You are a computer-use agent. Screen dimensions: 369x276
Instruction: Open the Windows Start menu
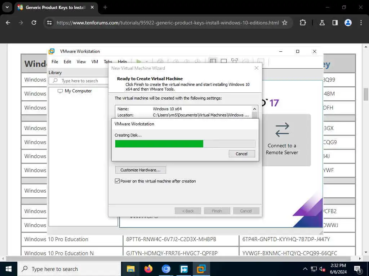[9, 269]
